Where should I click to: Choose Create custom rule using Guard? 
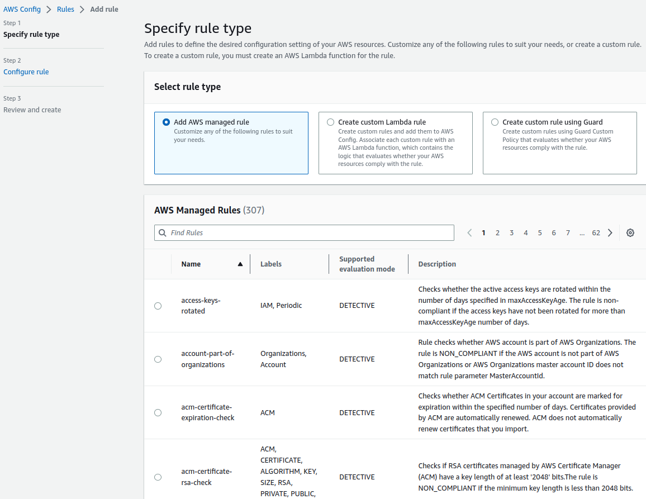495,122
